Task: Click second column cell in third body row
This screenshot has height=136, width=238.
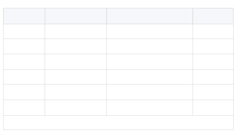Action: [76, 62]
